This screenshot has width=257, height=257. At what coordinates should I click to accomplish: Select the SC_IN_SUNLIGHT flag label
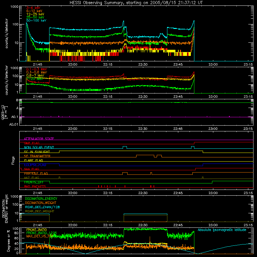pyautogui.click(x=37, y=152)
